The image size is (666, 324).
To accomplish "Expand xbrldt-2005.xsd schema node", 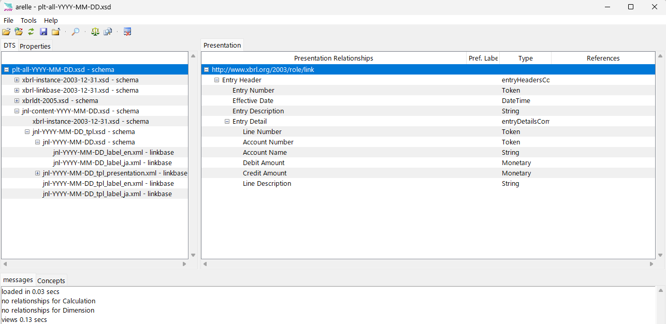I will pos(17,100).
